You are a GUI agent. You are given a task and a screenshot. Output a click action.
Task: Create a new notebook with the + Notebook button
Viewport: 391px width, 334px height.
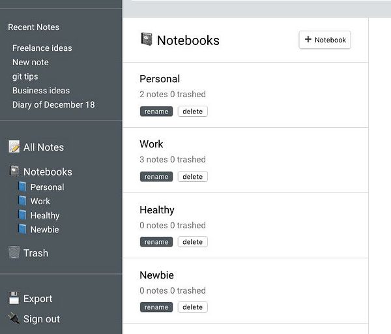click(x=325, y=40)
